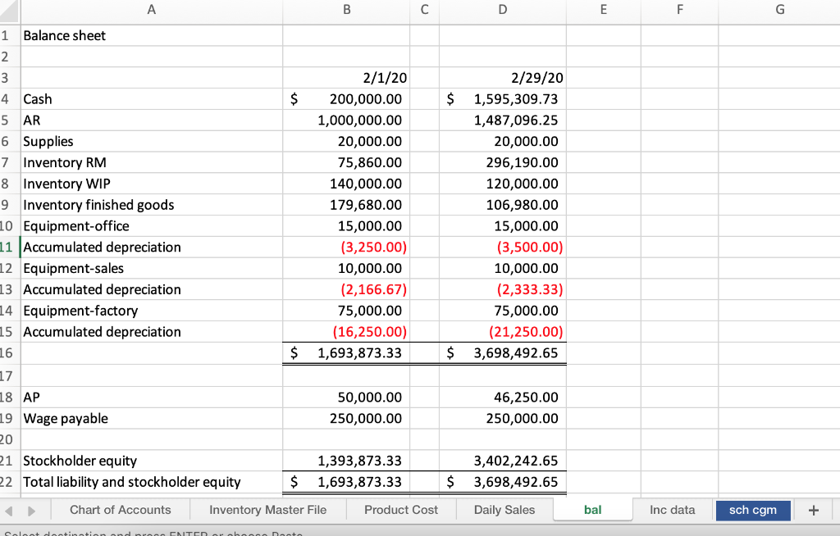Select row 16 header

point(7,353)
